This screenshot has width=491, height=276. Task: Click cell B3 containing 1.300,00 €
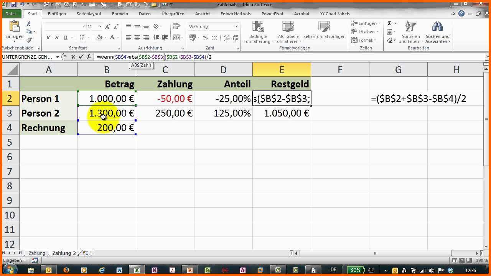(x=107, y=113)
